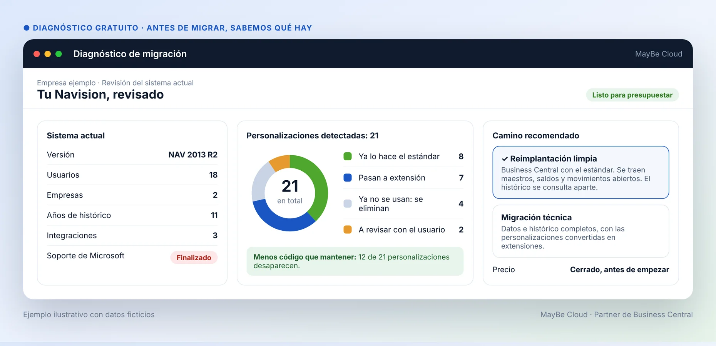Click the 'Integraciones' row label
Viewport: 716px width, 346px height.
[x=72, y=235]
